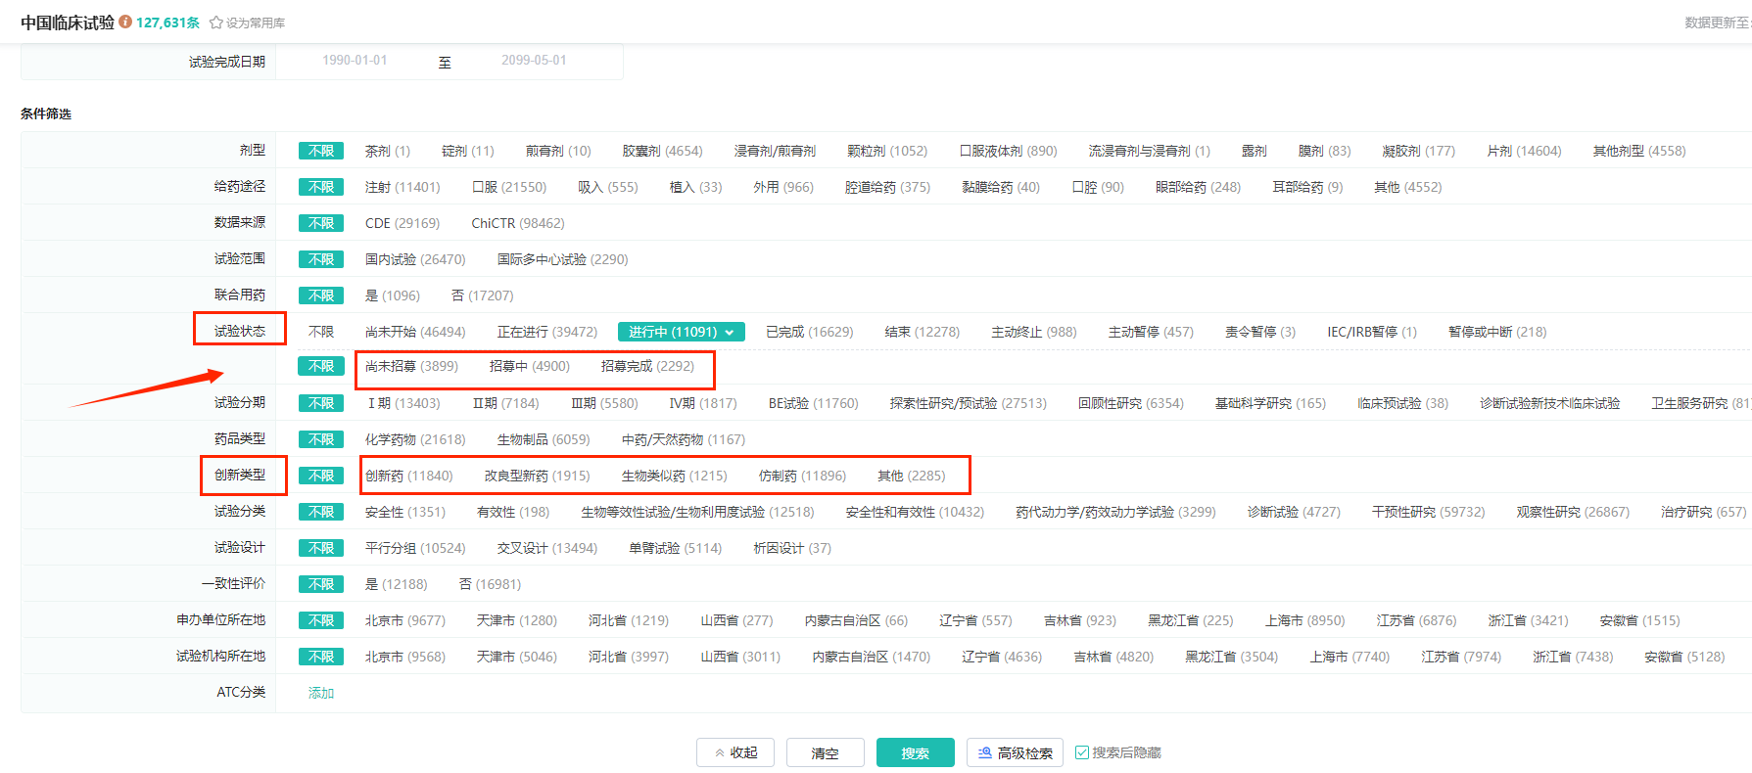Click the star icon for 设为常用库
The width and height of the screenshot is (1752, 773).
(x=215, y=23)
